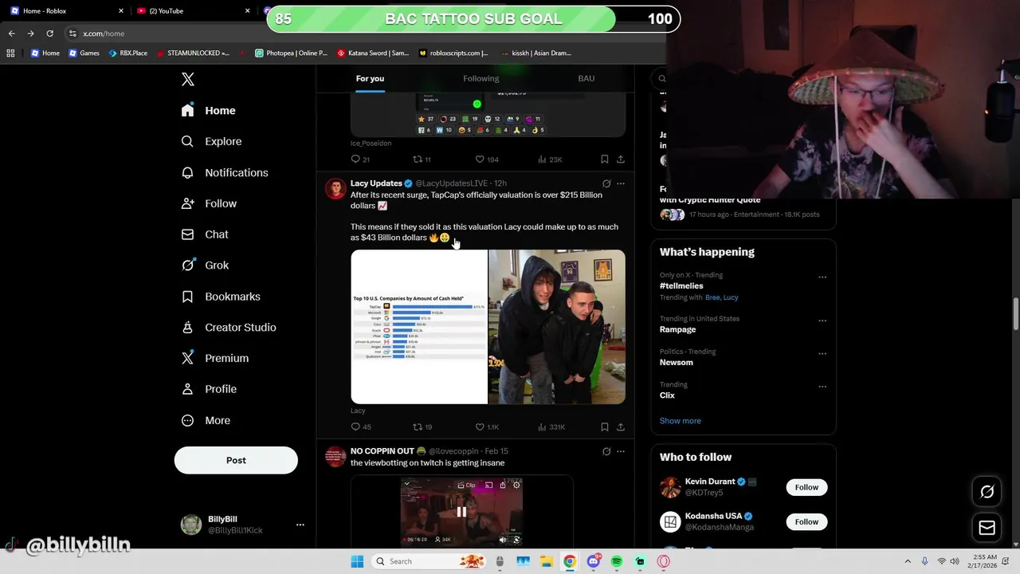Follow Kodansha USA
Image resolution: width=1020 pixels, height=574 pixels.
click(x=806, y=521)
